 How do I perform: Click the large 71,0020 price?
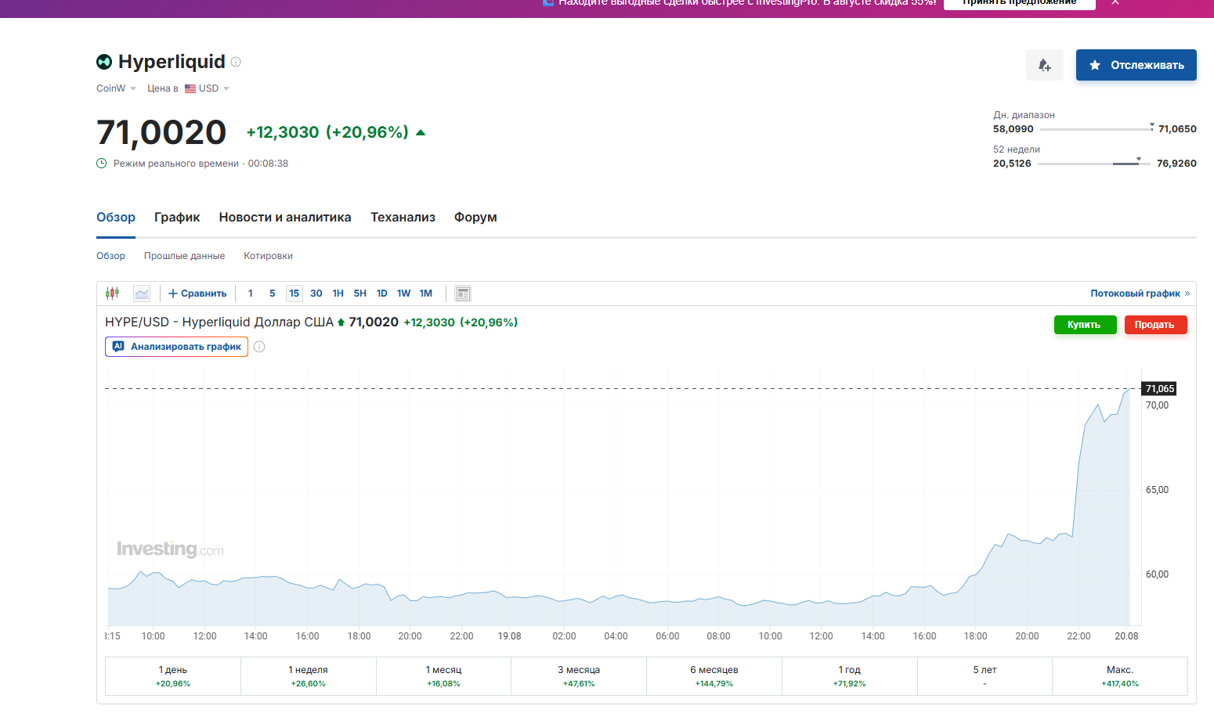[161, 132]
